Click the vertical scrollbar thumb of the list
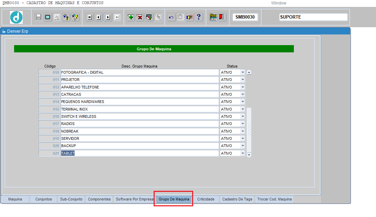Screen dimensions: 376x217 (249, 130)
